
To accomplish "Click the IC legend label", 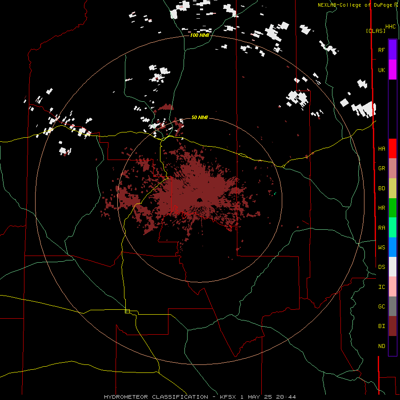I will pyautogui.click(x=381, y=287).
